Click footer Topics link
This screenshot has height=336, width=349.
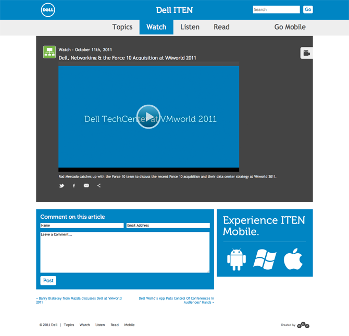point(69,325)
